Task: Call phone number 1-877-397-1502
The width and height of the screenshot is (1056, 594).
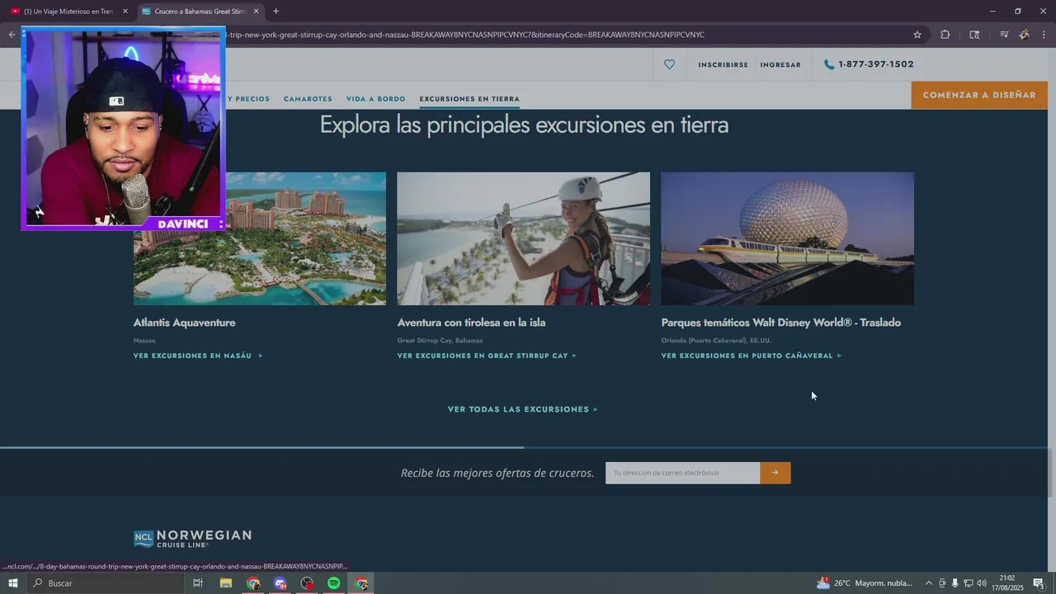Action: pos(869,64)
